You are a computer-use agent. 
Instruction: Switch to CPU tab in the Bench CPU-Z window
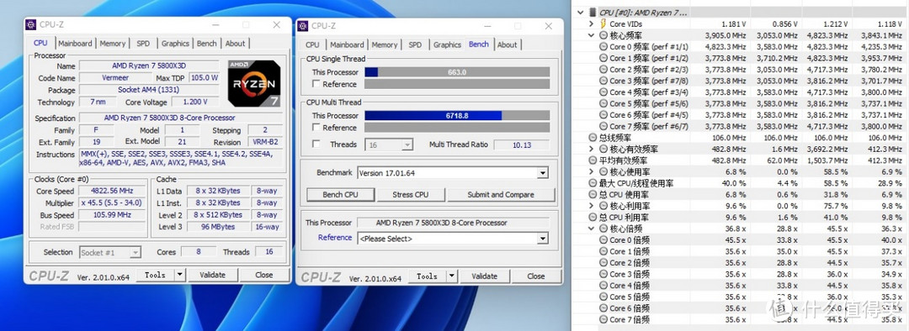point(312,45)
